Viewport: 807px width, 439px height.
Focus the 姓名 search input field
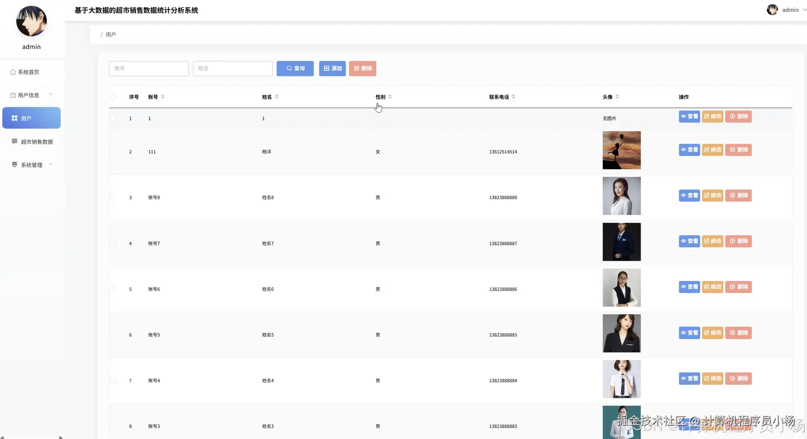coord(232,68)
